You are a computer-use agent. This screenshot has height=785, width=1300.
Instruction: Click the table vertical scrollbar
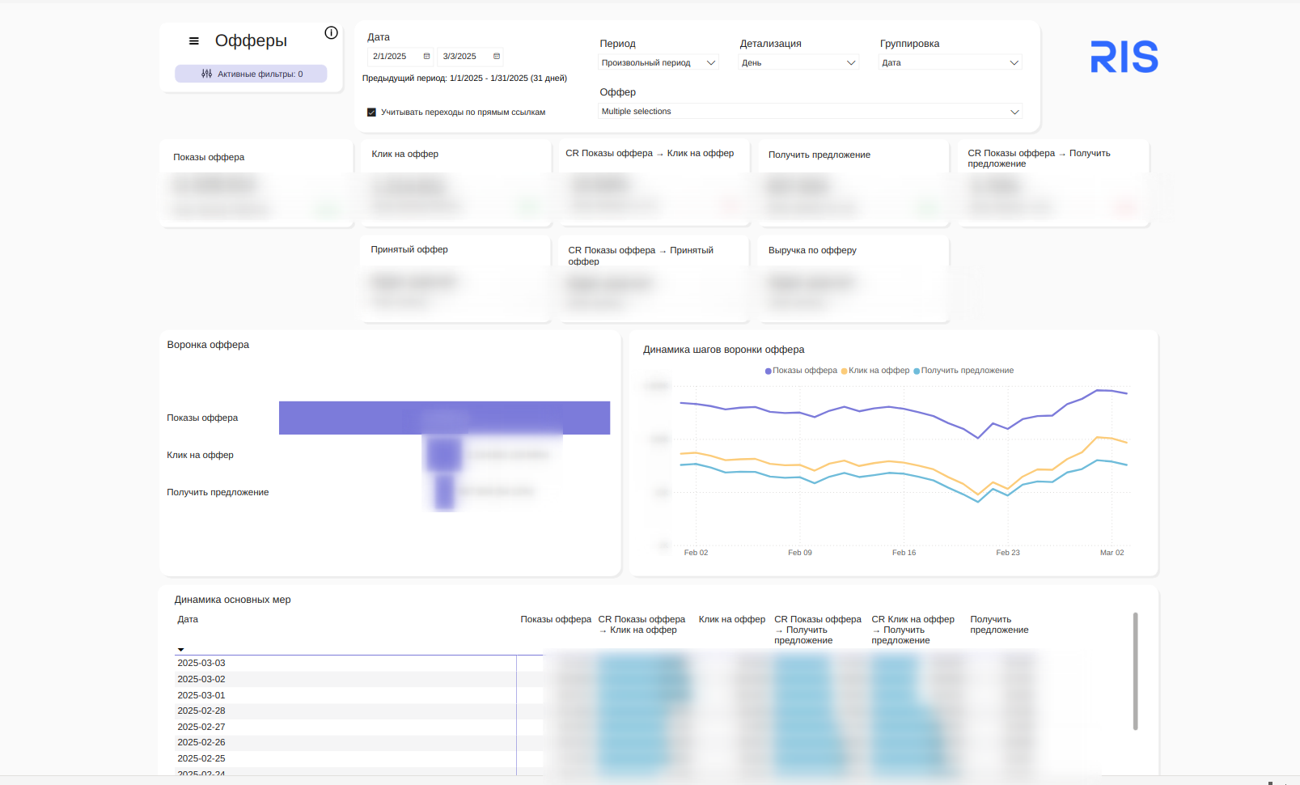1135,671
